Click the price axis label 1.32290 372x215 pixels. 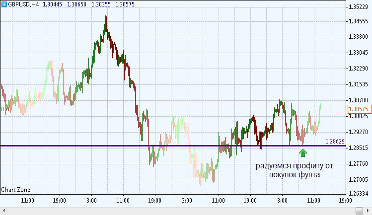[359, 69]
